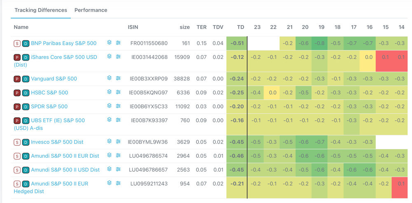Open iShares Core S&P 500 USD (Dist) link
The image size is (412, 203).
coord(56,61)
